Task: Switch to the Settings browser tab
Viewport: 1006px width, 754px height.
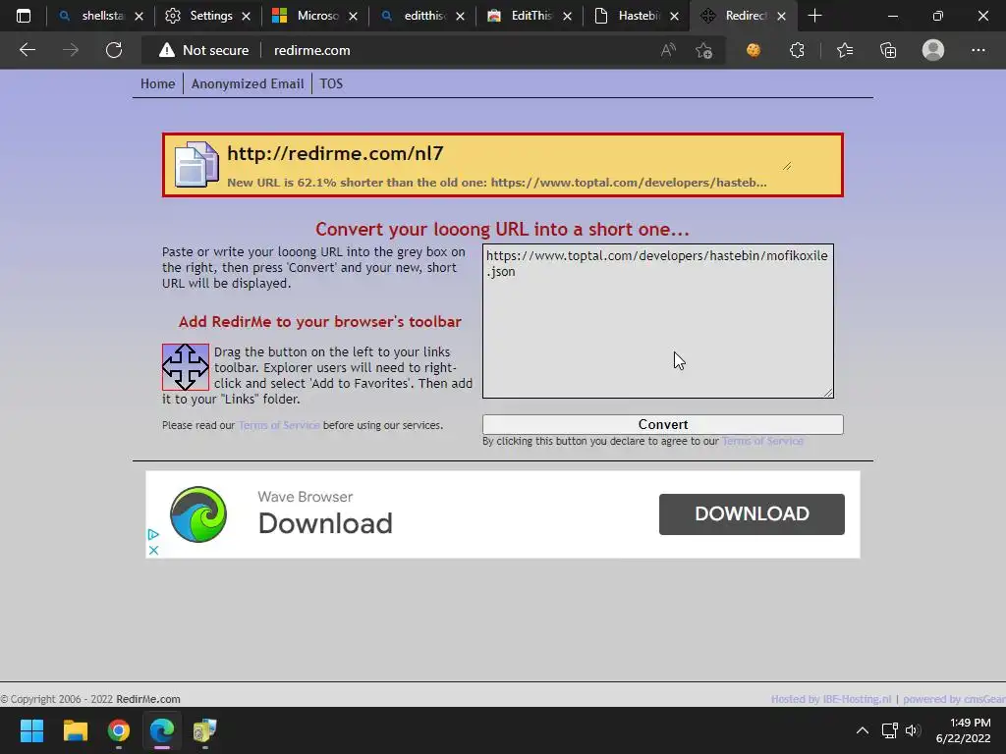Action: point(208,16)
